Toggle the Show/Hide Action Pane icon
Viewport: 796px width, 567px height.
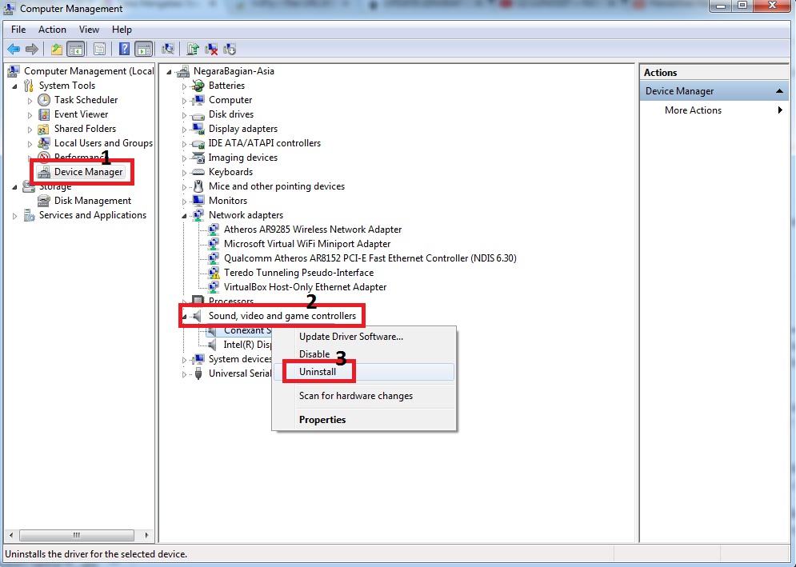[145, 49]
